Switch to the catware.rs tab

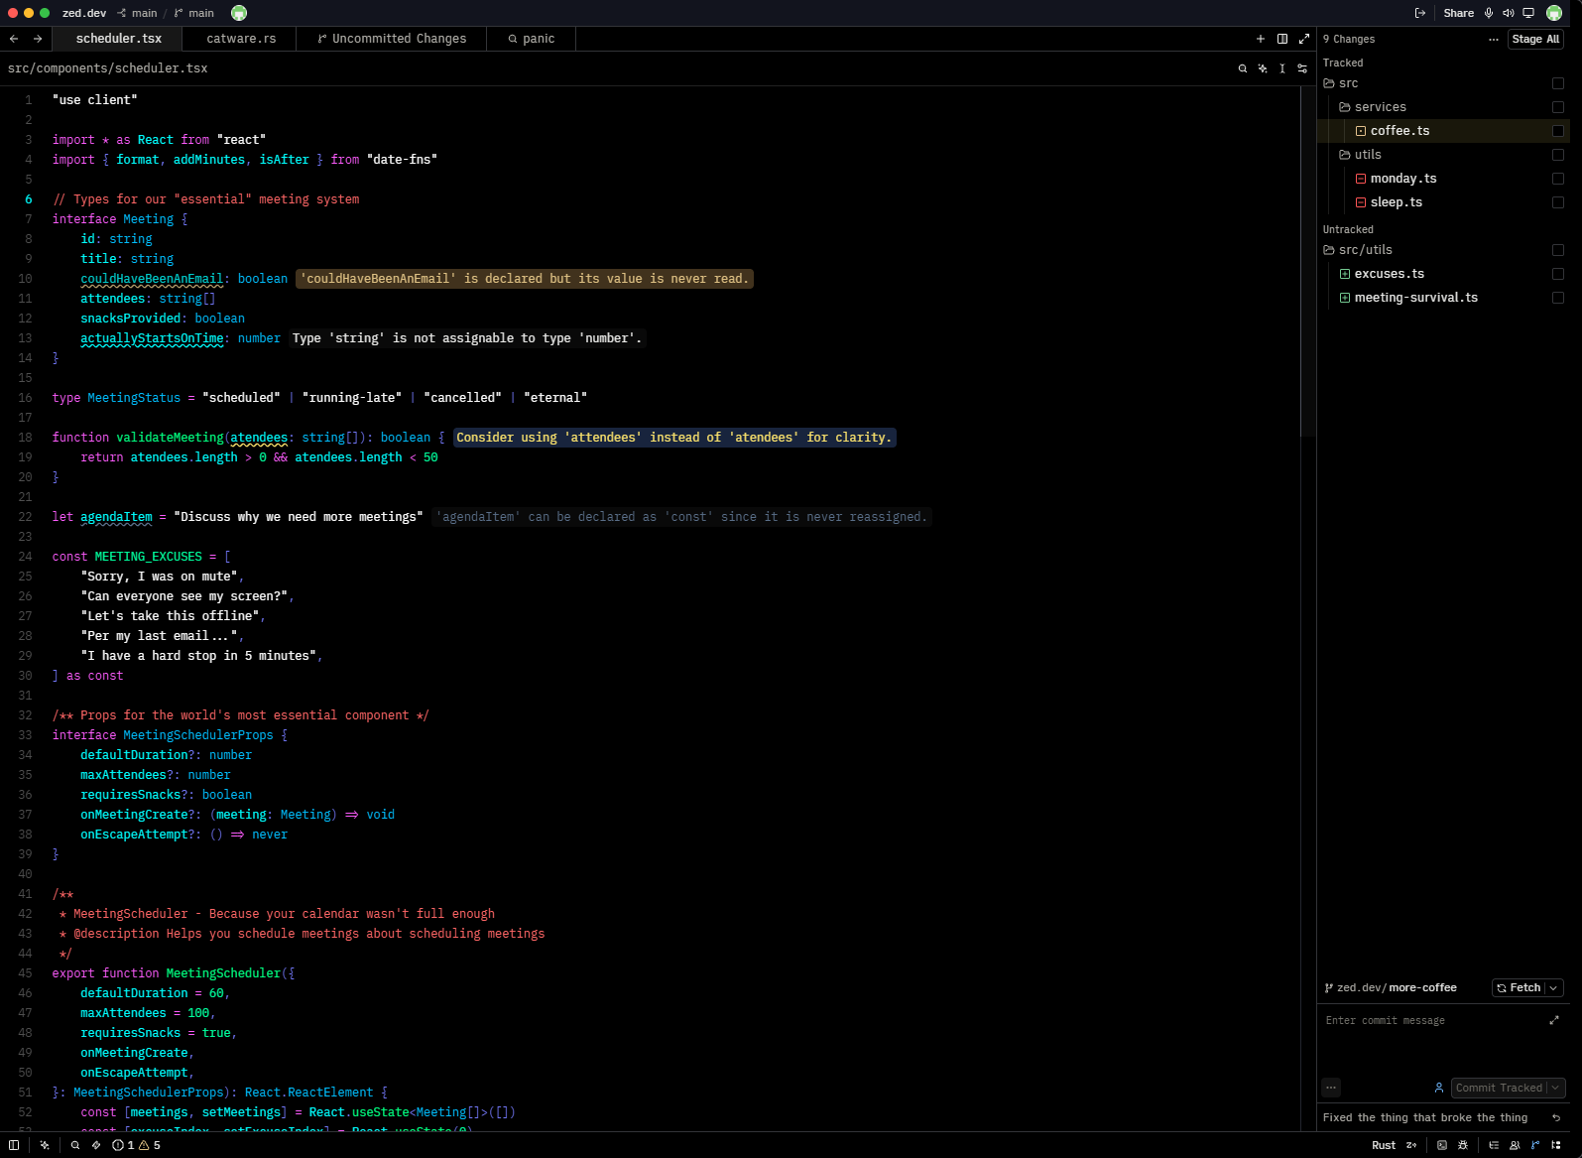pos(241,39)
